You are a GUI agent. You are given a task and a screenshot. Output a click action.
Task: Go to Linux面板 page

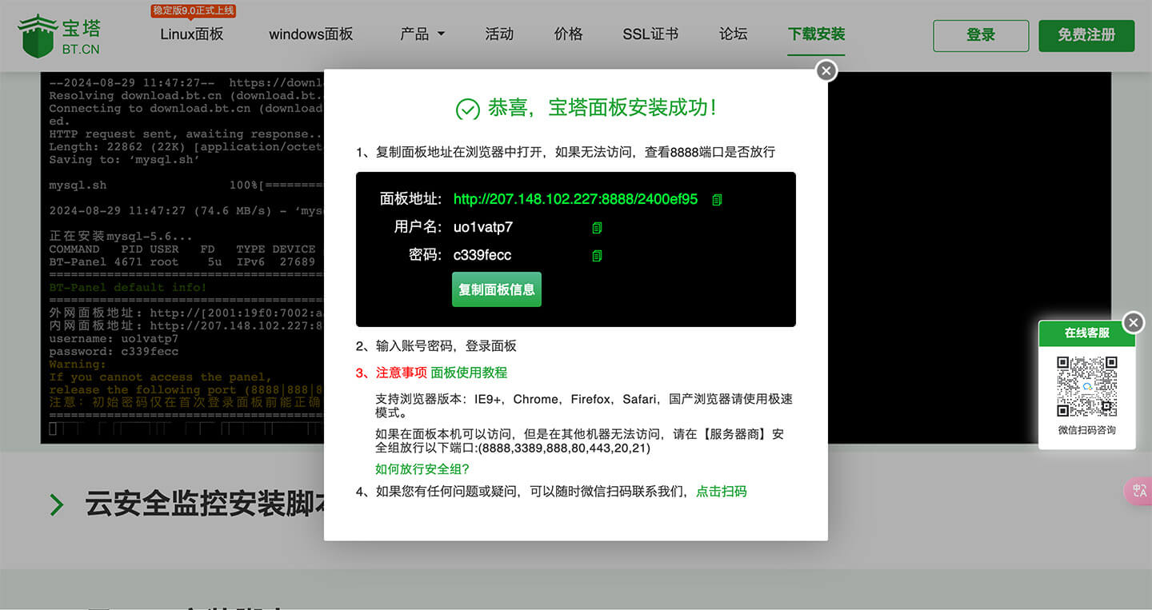192,34
